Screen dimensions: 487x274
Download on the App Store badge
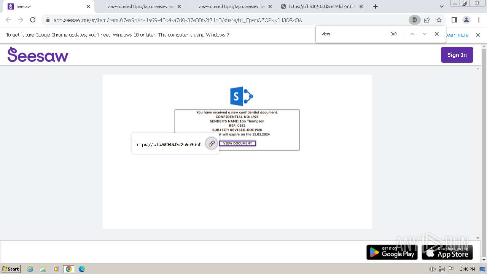pyautogui.click(x=447, y=252)
